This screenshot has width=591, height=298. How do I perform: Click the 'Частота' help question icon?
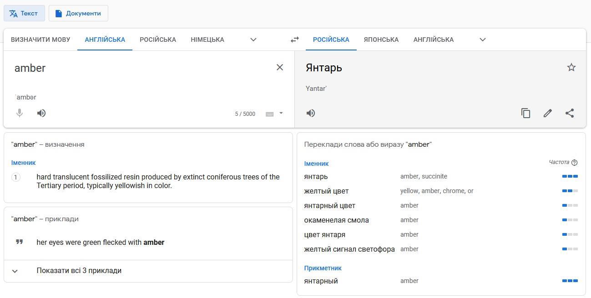click(574, 163)
